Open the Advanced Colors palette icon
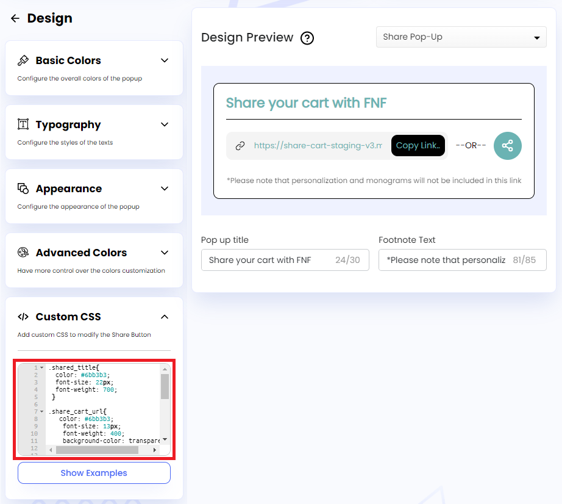Screen dimensions: 562x504 pyautogui.click(x=23, y=252)
